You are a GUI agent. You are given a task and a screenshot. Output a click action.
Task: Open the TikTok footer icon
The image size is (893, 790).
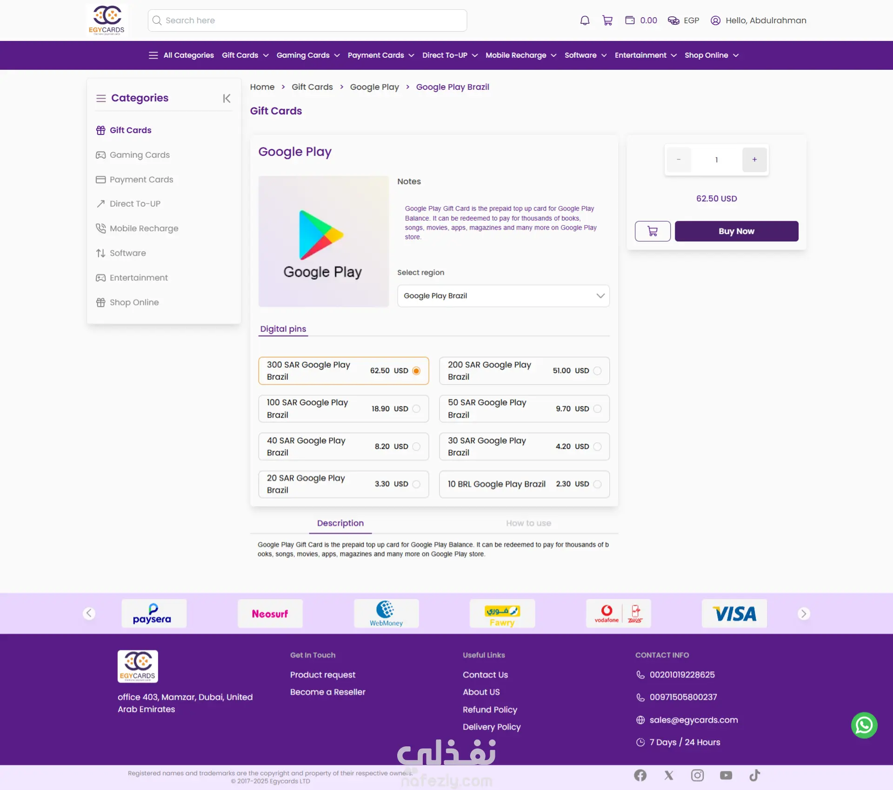pos(754,775)
